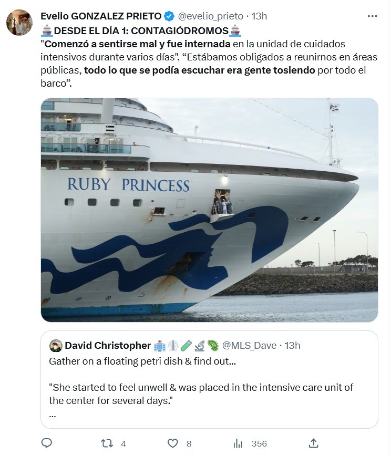Click the retweet icon
Image resolution: width=391 pixels, height=456 pixels.
(108, 443)
